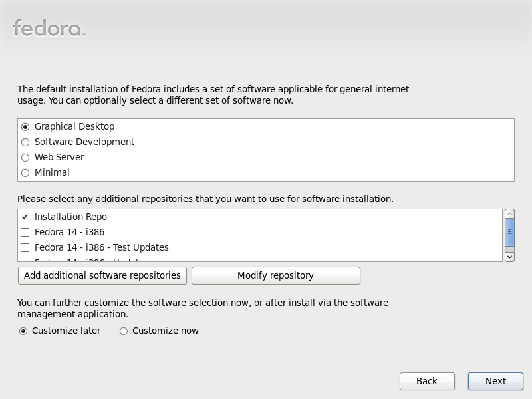This screenshot has height=399, width=532.
Task: Click the Fedora logo in the header
Action: point(49,28)
